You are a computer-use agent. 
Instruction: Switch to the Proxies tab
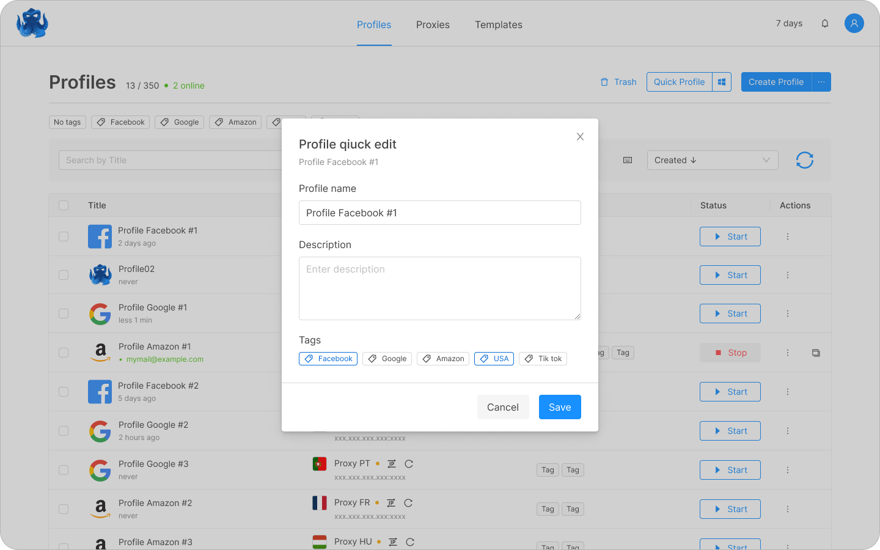click(x=433, y=24)
